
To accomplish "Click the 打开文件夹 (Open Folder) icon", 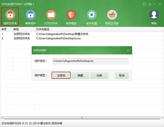I will pos(51,15).
